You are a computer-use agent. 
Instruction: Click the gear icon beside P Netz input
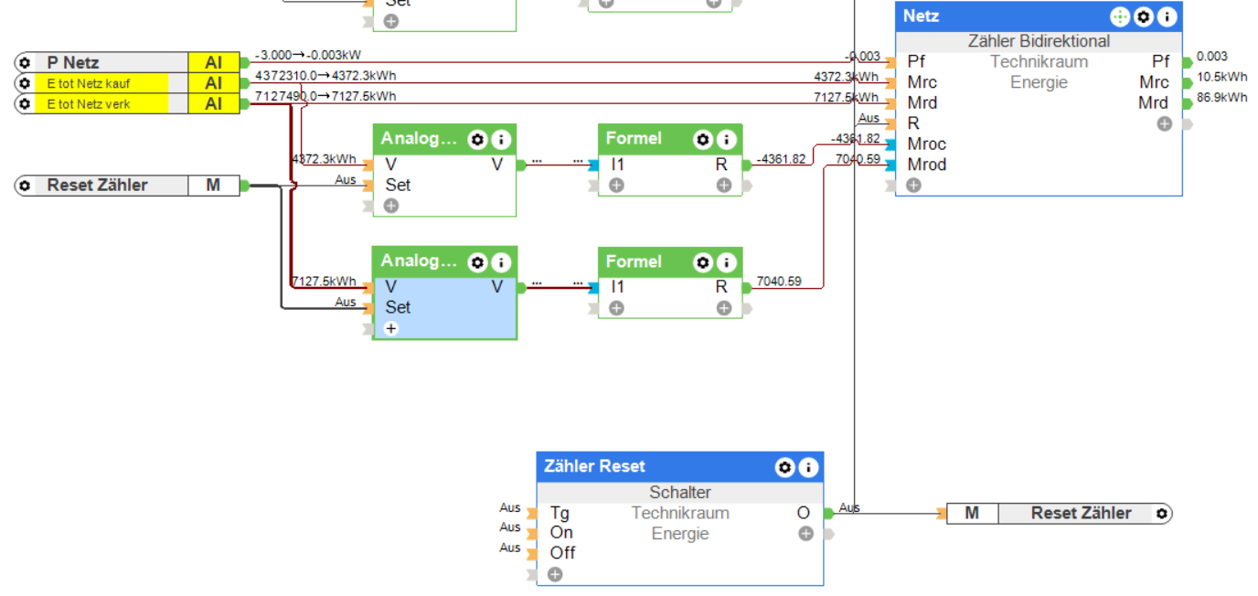(x=25, y=63)
